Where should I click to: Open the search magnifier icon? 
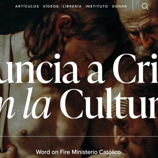point(145,6)
